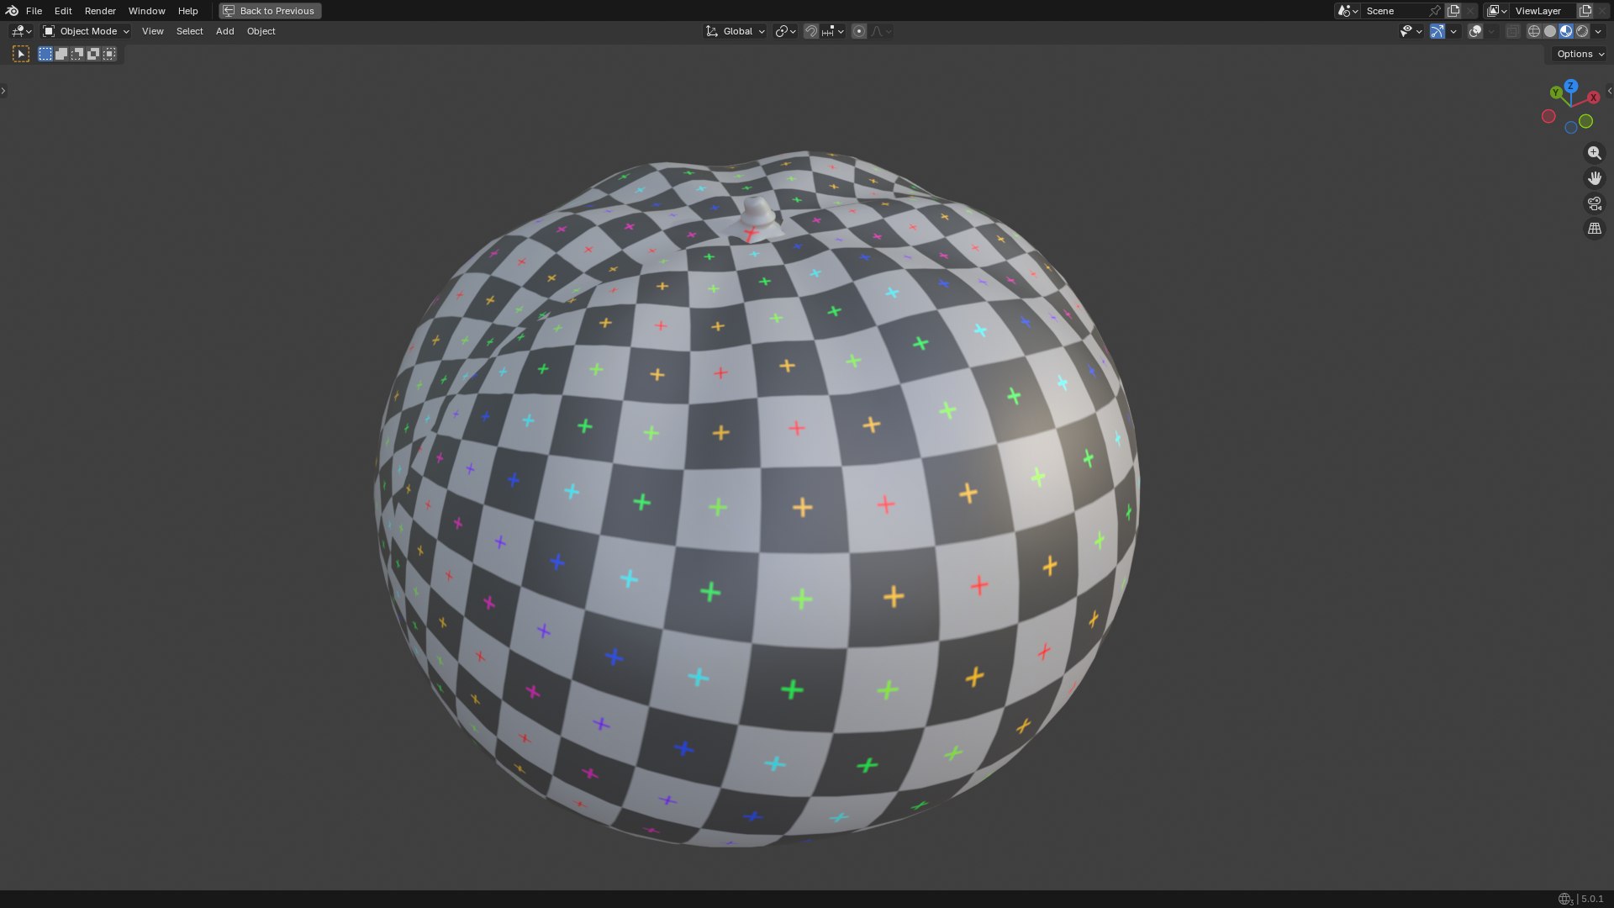The height and width of the screenshot is (908, 1614).
Task: Open gizmo options dropdown arrow
Action: [1453, 31]
